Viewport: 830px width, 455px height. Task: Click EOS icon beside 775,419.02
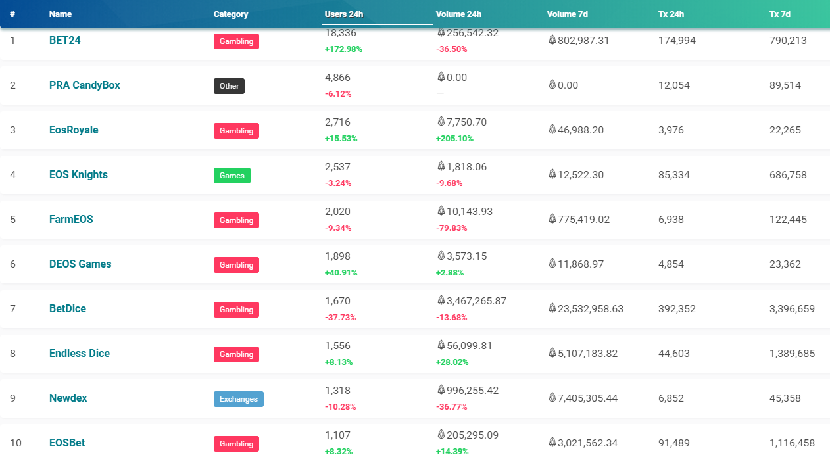[552, 219]
